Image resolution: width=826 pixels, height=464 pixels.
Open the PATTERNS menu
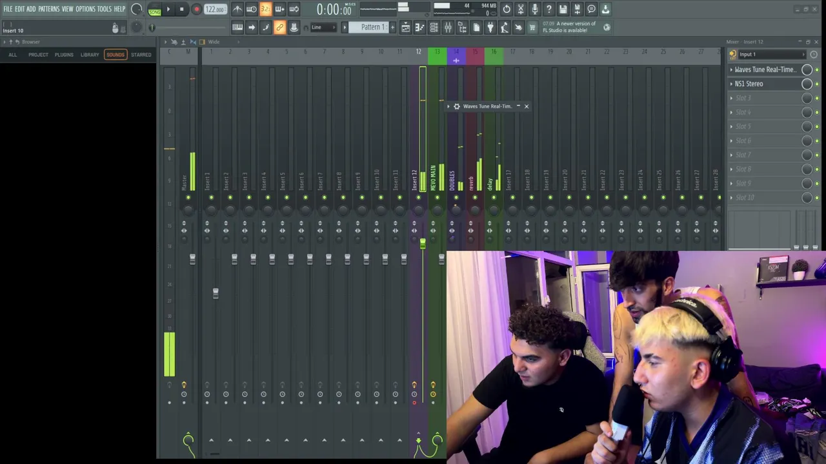(48, 9)
